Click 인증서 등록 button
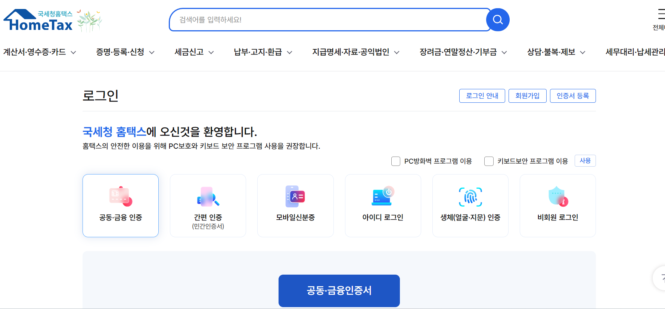Screen dimensions: 665x309 click(x=573, y=96)
